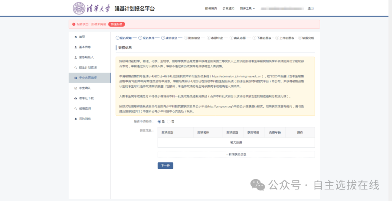Click the 基本信息 person icon

[x=75, y=47]
